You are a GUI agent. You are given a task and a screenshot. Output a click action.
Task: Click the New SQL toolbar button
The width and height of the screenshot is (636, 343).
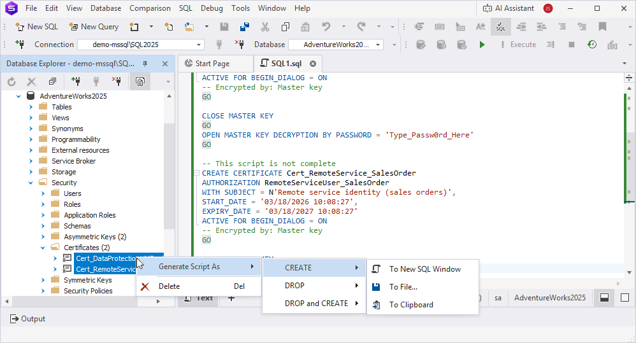point(36,27)
